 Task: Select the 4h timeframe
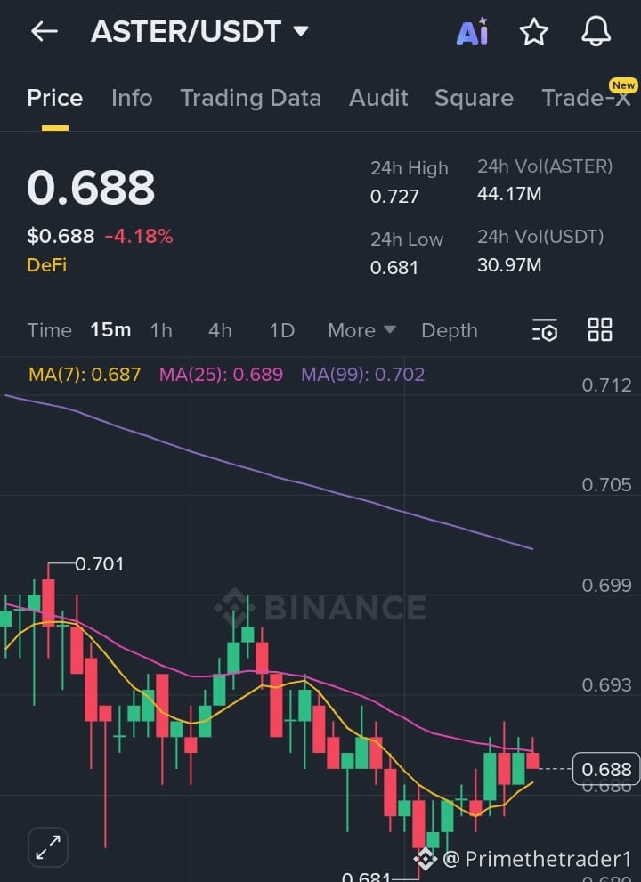click(x=220, y=330)
